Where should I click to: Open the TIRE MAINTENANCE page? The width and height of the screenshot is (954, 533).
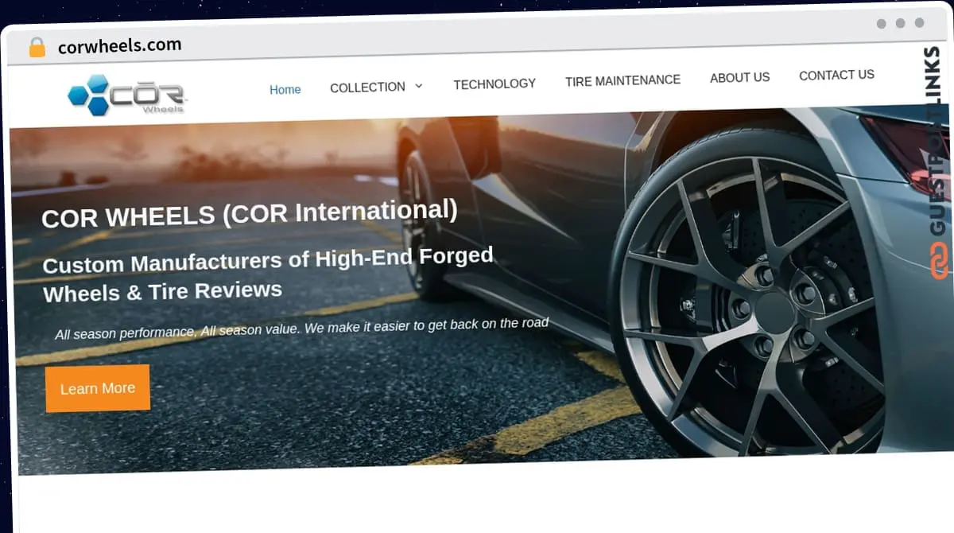coord(622,80)
